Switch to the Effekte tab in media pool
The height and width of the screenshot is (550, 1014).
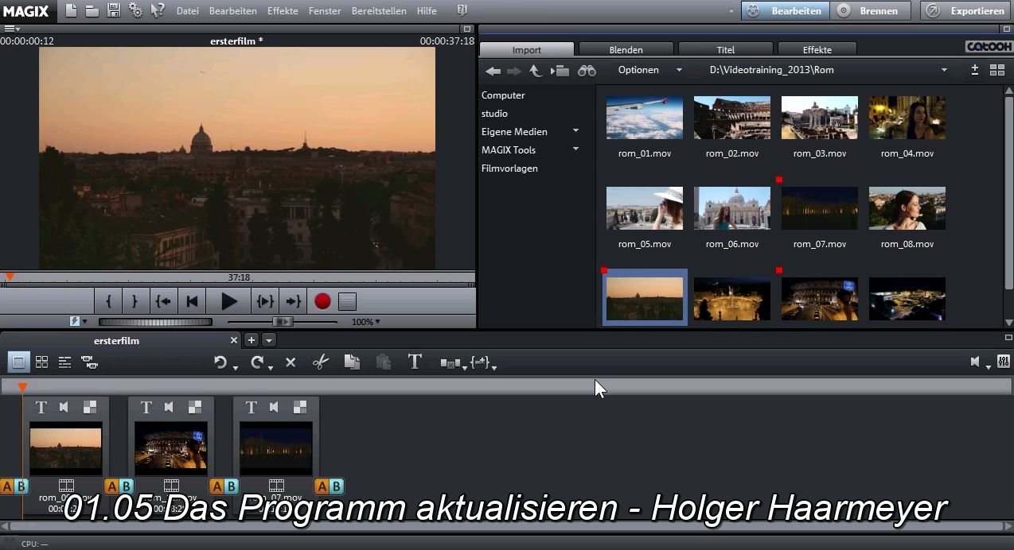tap(817, 49)
